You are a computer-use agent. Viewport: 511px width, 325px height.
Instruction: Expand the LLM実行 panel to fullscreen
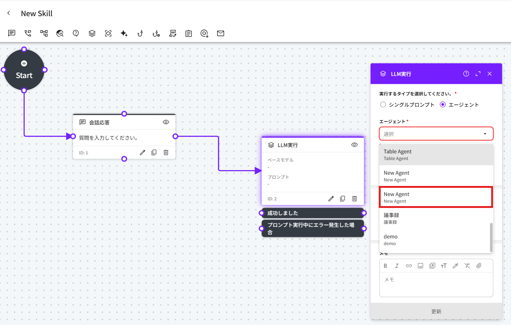[478, 74]
